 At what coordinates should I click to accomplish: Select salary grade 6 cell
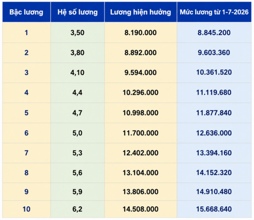(x=26, y=133)
